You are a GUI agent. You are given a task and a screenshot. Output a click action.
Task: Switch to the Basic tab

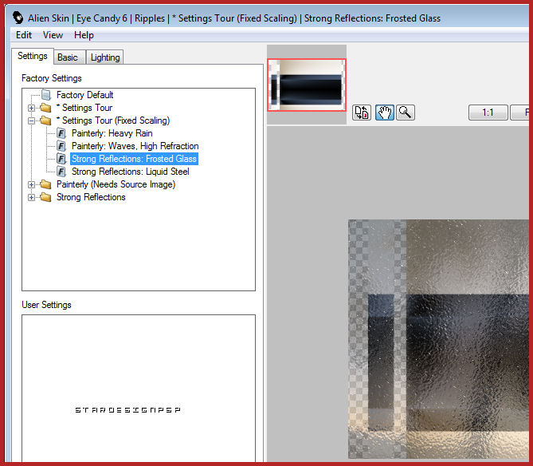(68, 57)
